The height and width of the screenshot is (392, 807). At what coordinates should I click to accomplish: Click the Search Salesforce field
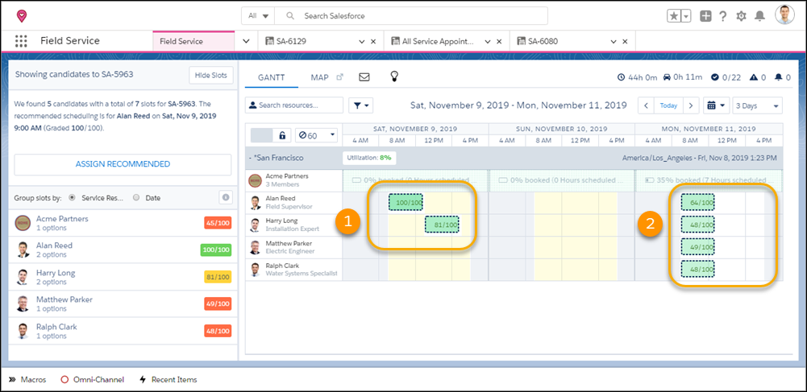point(410,16)
